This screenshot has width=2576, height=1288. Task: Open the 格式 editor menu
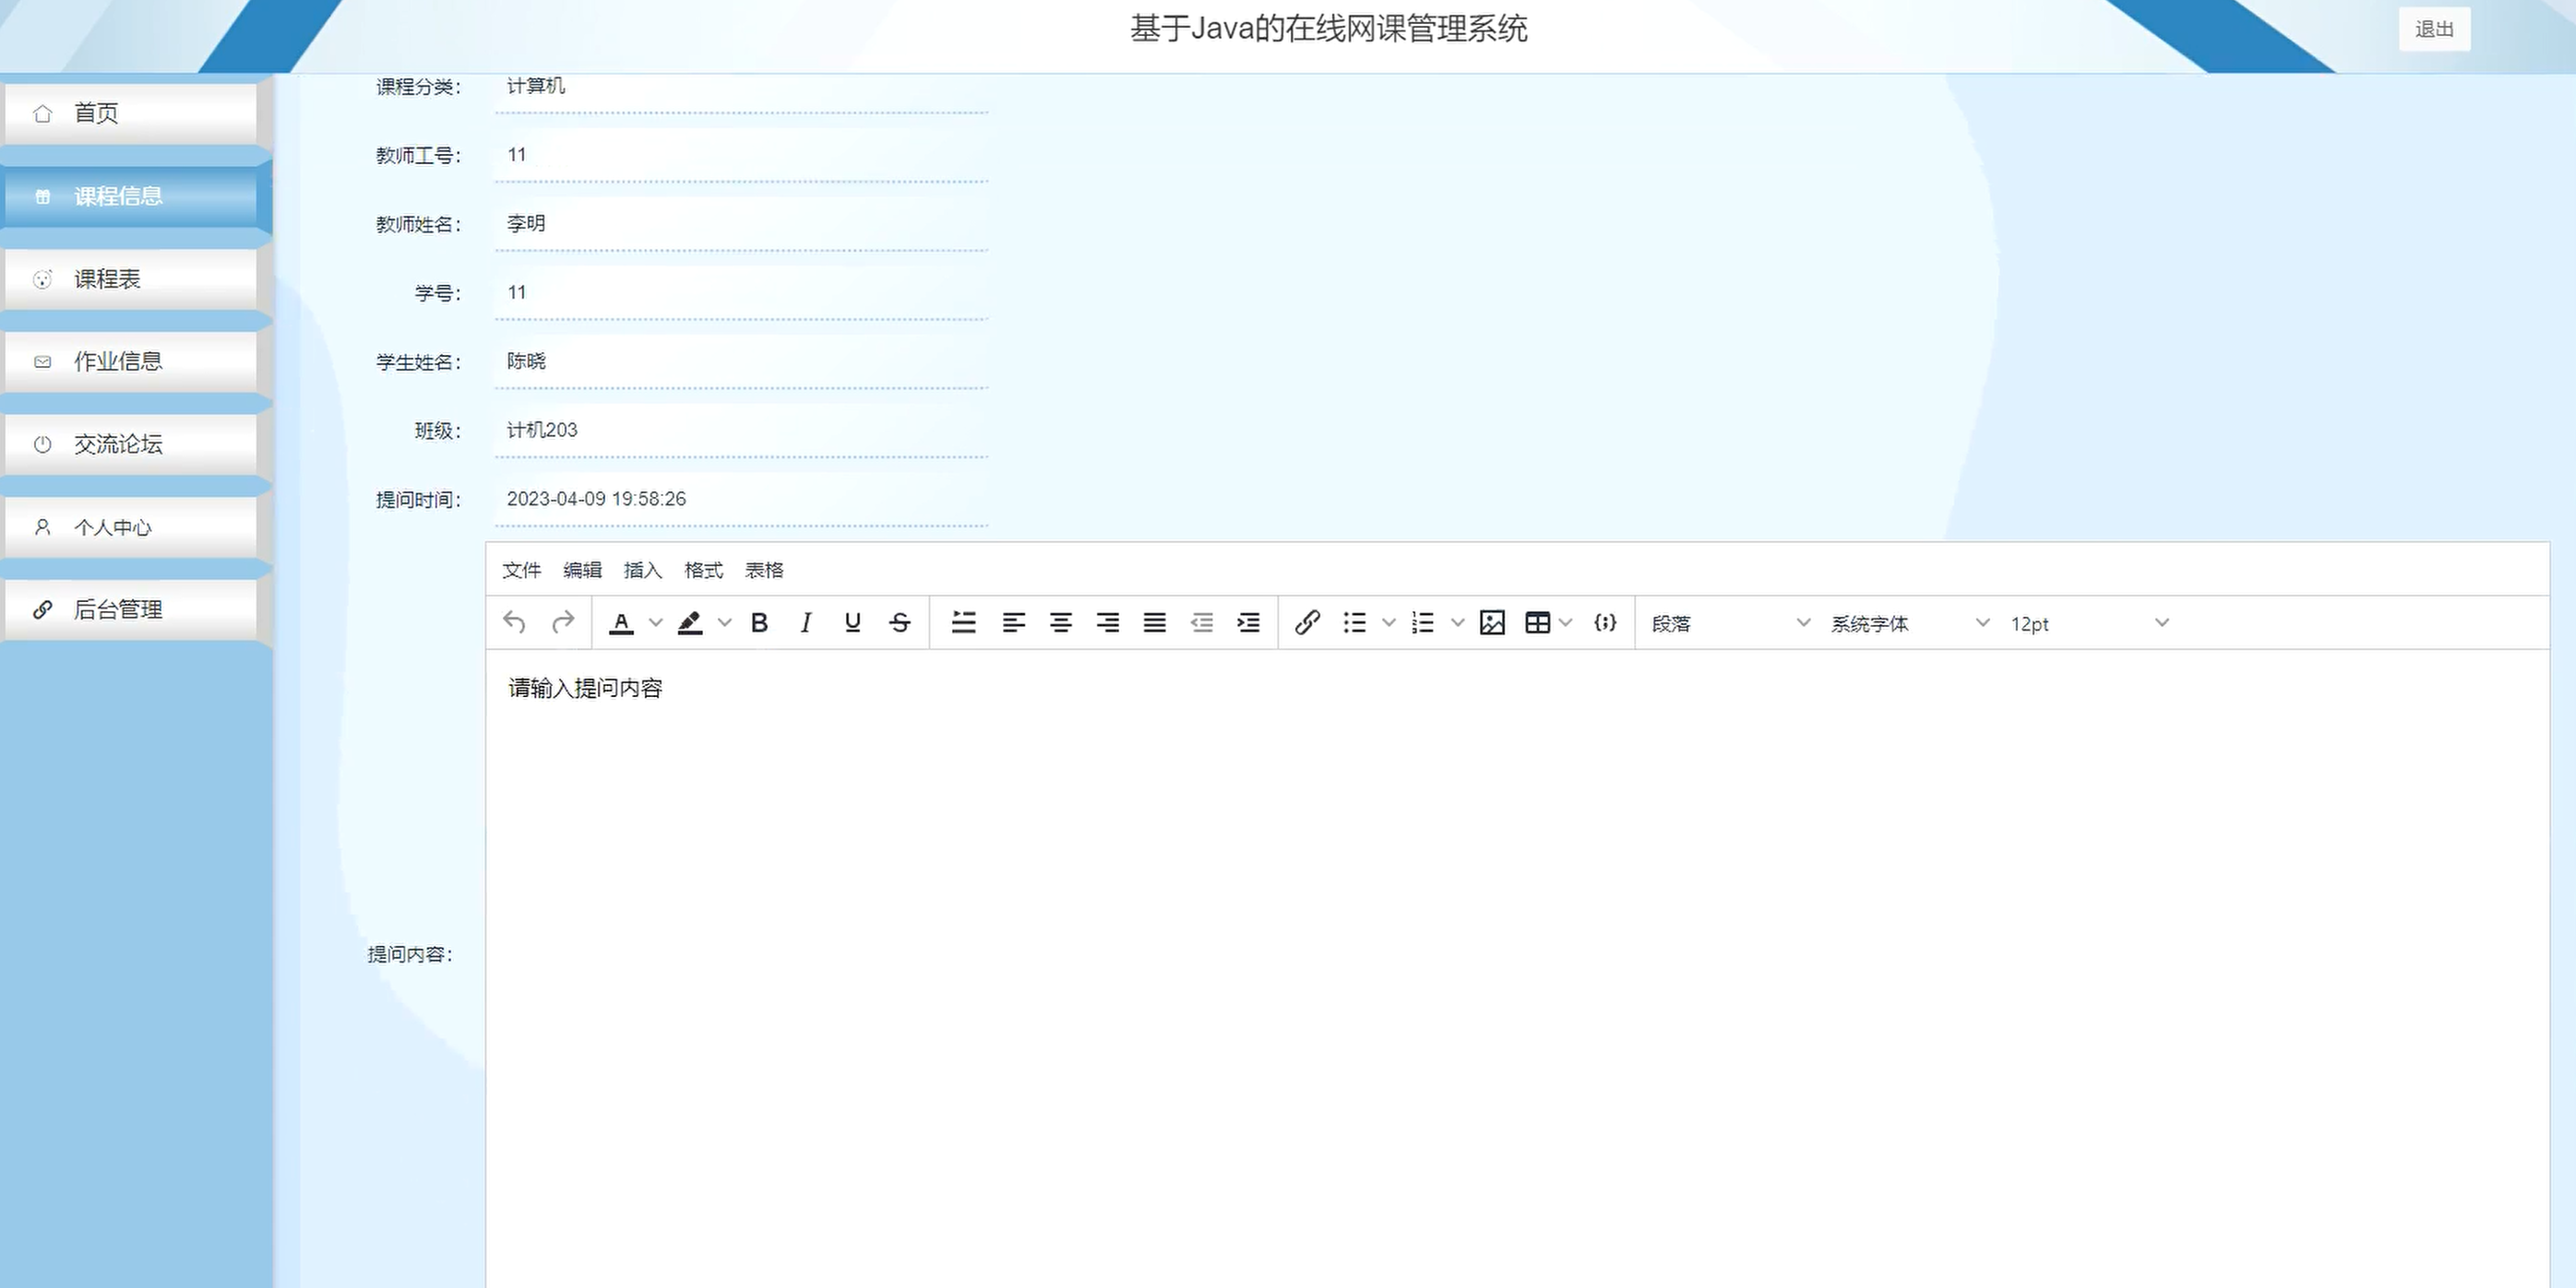pyautogui.click(x=703, y=570)
